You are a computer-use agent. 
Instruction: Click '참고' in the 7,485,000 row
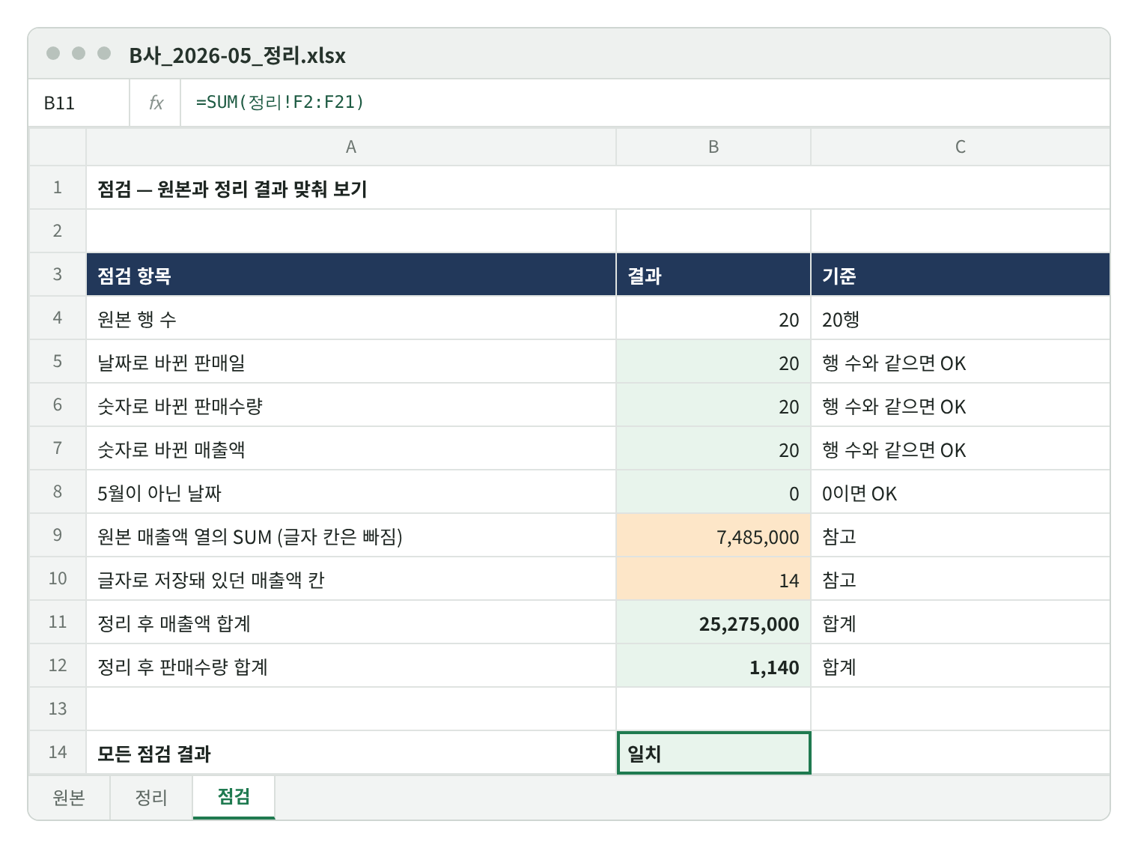[961, 536]
